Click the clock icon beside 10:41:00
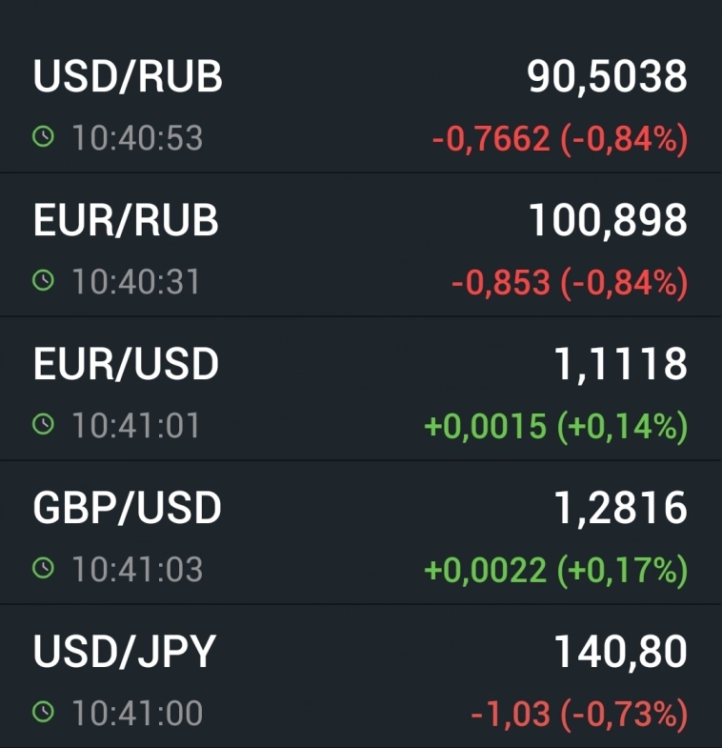 (x=43, y=712)
